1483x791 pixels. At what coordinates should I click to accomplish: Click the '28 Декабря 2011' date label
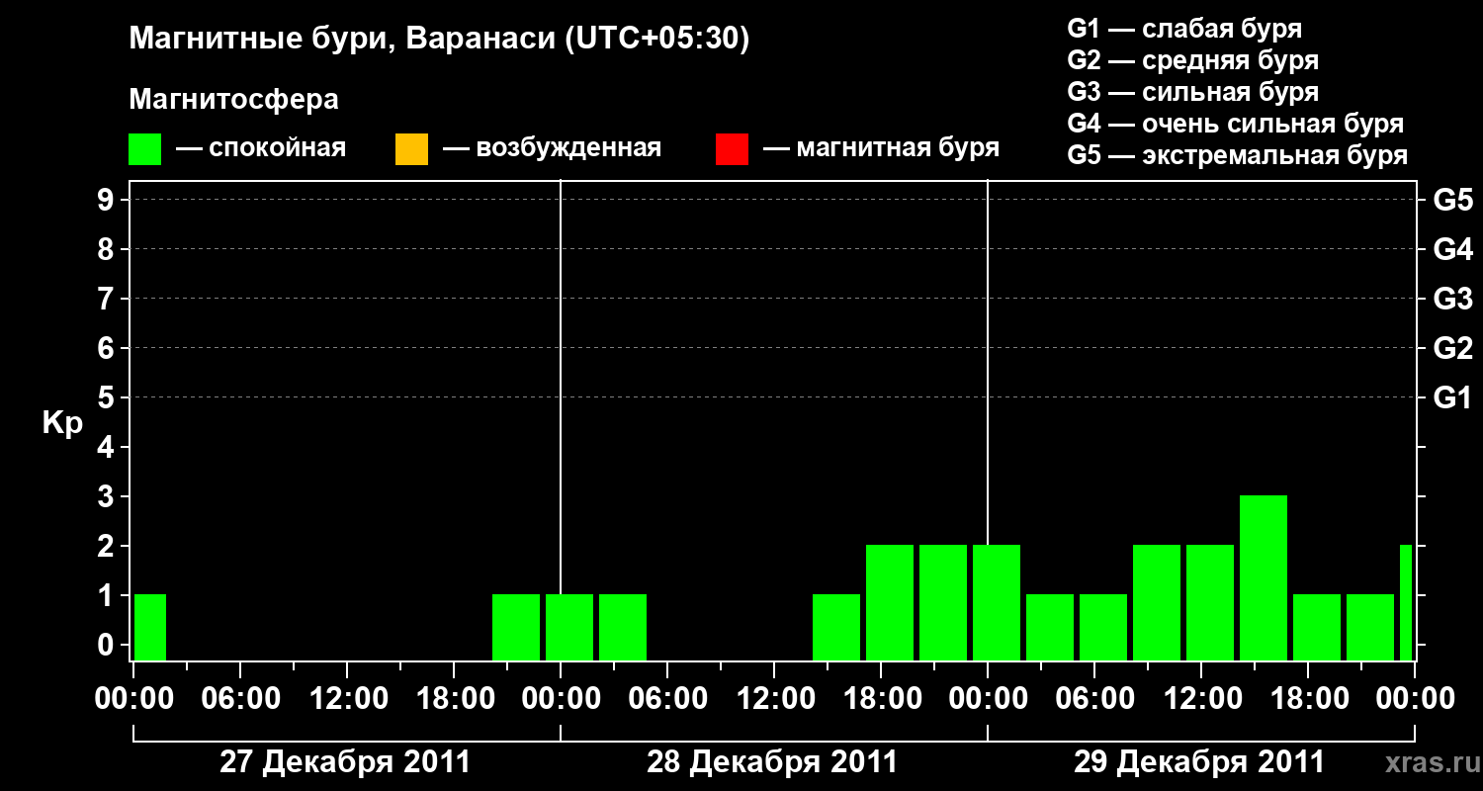pyautogui.click(x=772, y=762)
